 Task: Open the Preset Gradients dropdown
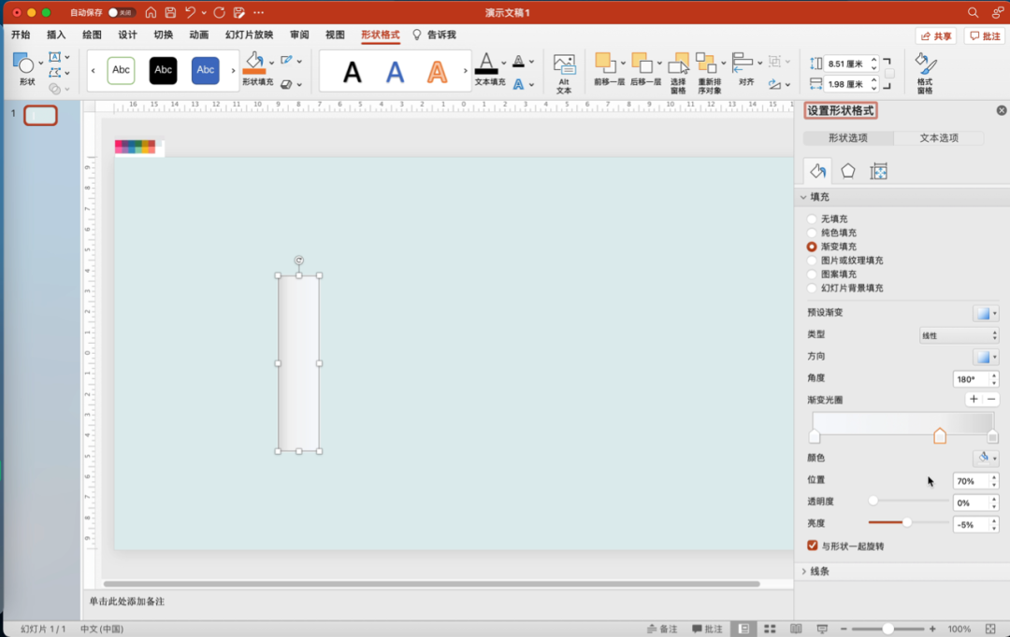pyautogui.click(x=986, y=313)
